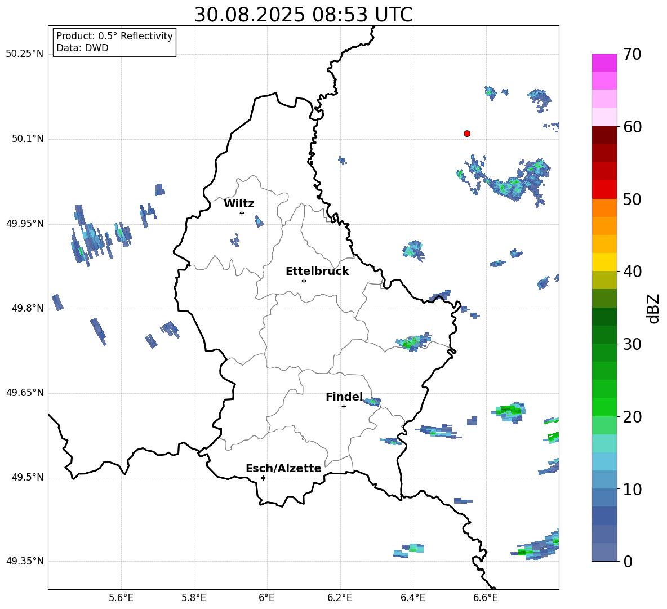
Task: Click the 49.95°N latitude label
Action: pyautogui.click(x=25, y=224)
